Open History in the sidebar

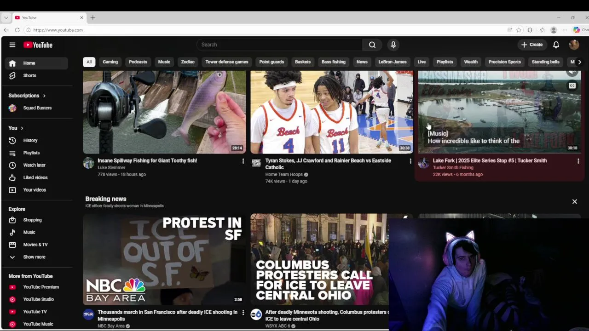point(37,140)
